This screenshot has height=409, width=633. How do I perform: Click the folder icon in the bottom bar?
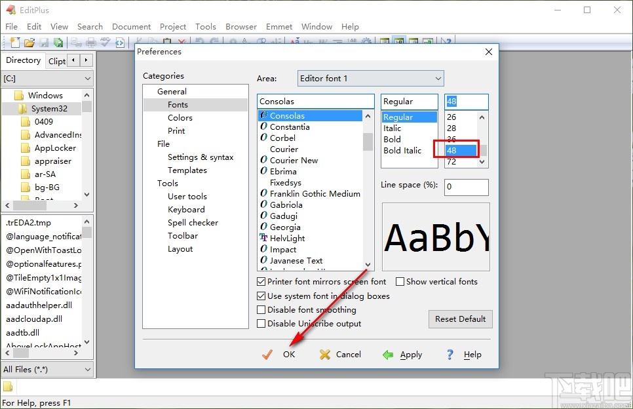(8, 387)
